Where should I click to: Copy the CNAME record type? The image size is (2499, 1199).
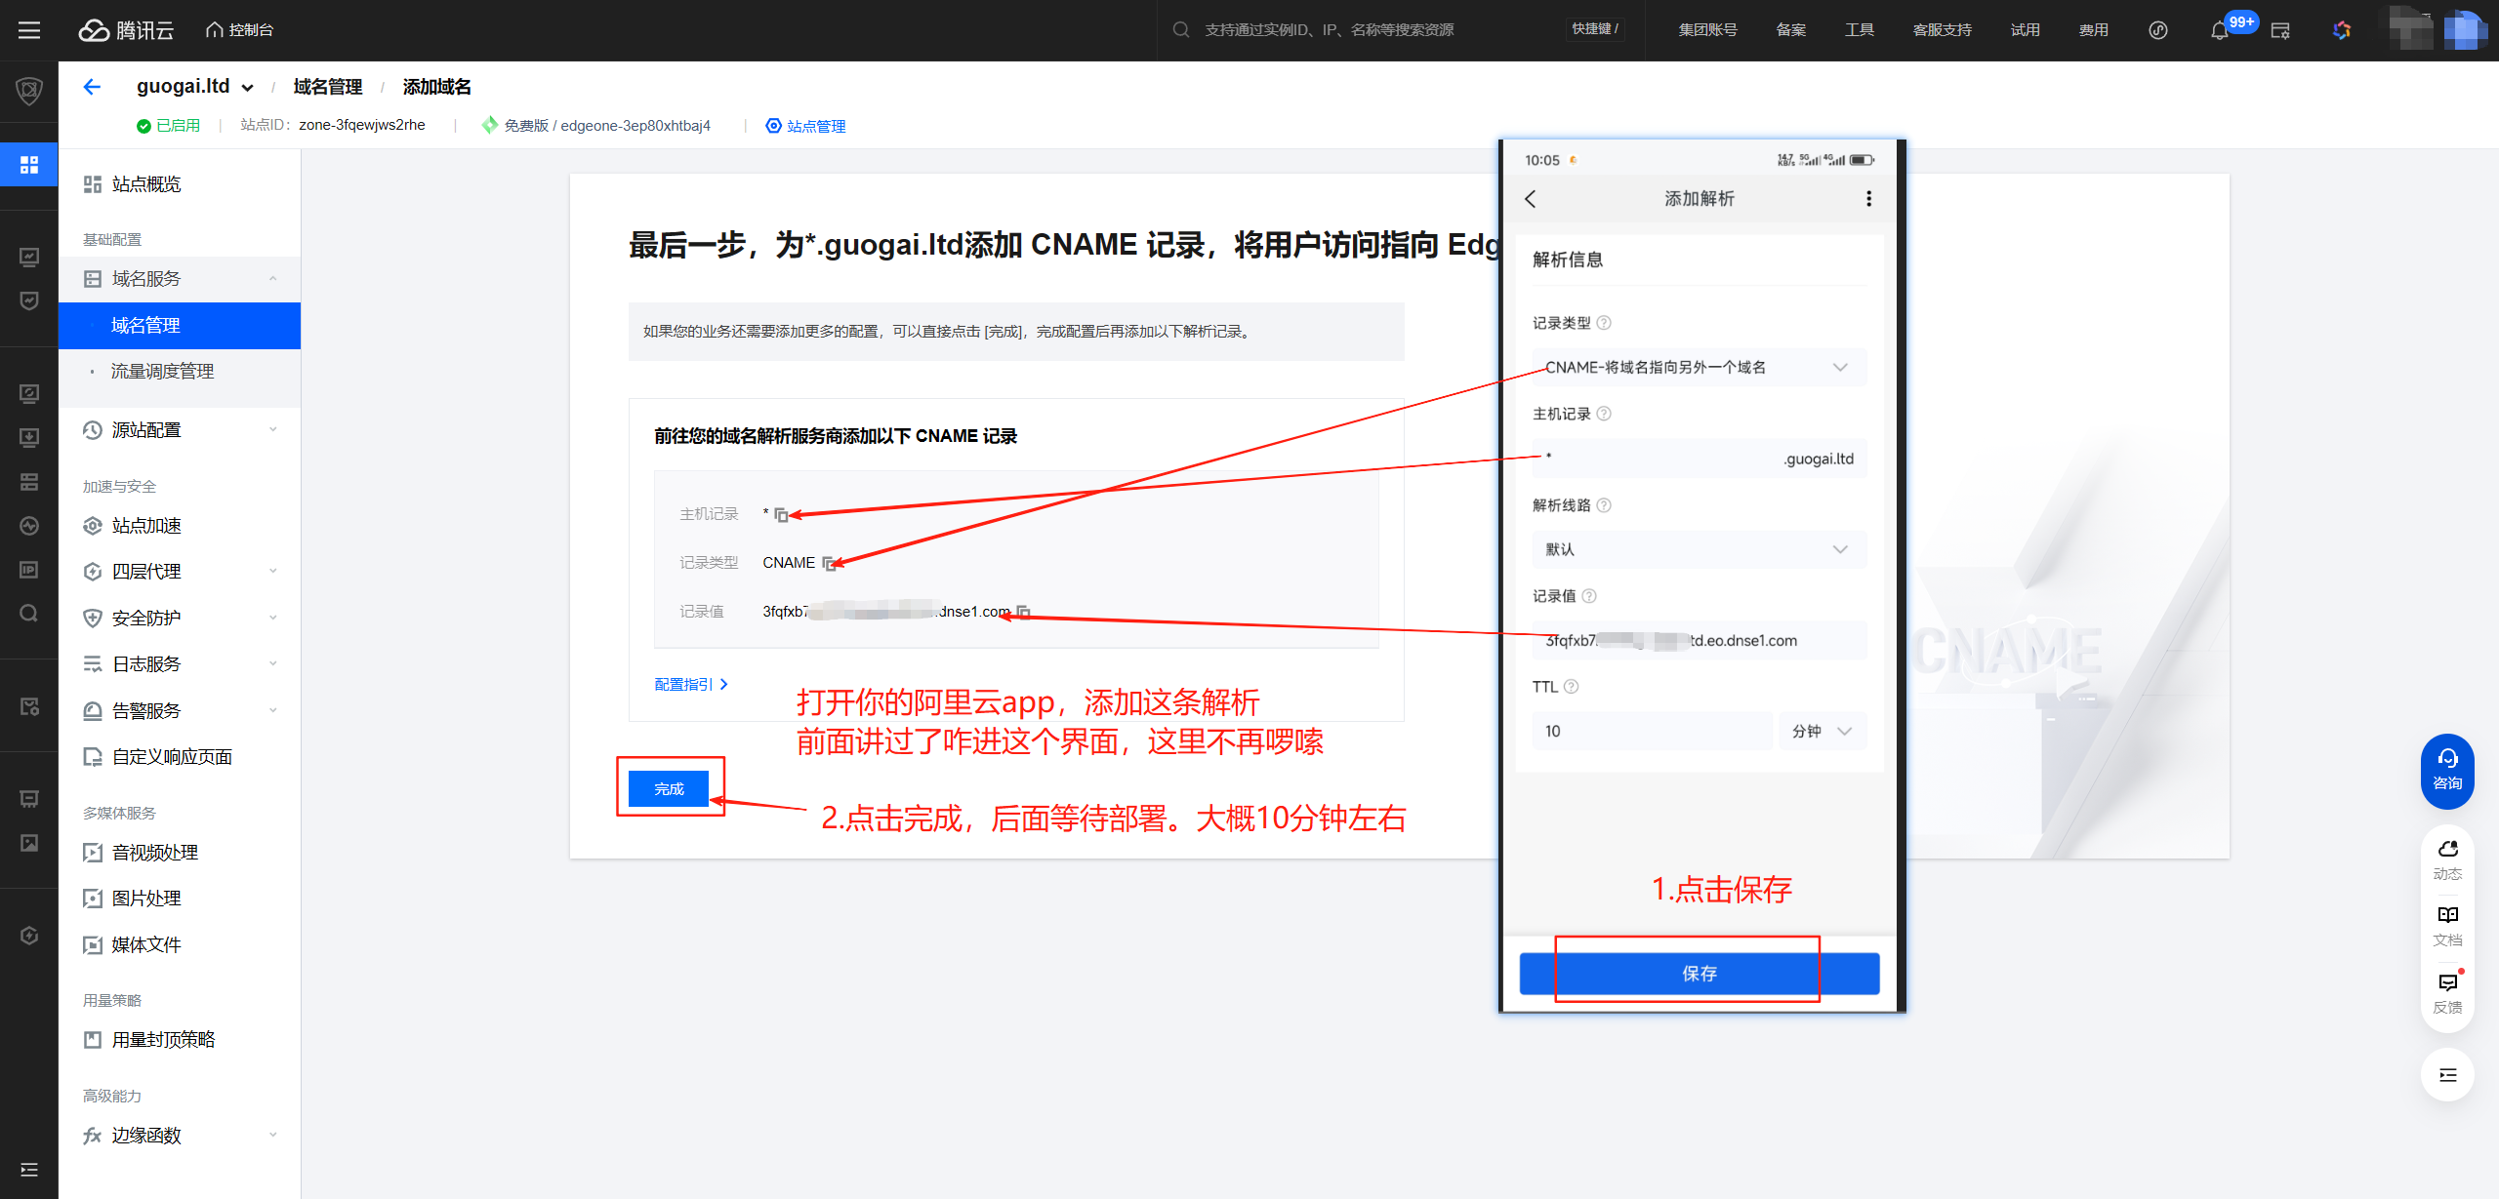pyautogui.click(x=829, y=564)
